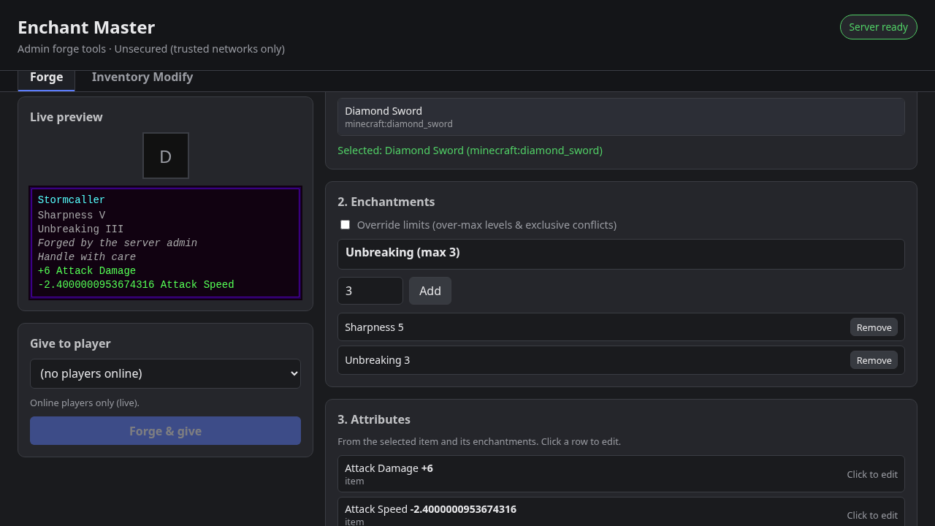Click the 'Give to player' heading

[70, 343]
